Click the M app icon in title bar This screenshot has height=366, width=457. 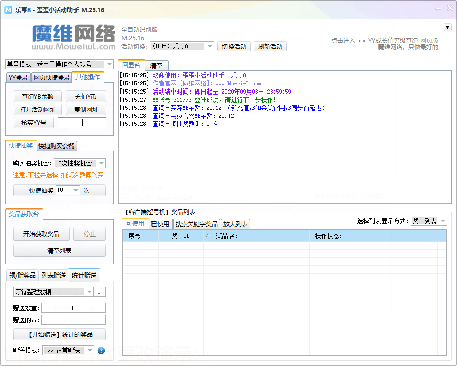pos(8,10)
